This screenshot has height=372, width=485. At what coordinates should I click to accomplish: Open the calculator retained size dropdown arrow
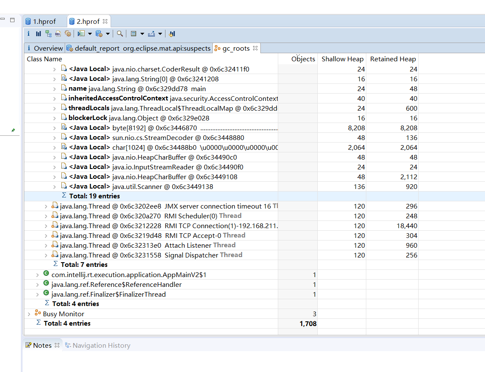(142, 34)
